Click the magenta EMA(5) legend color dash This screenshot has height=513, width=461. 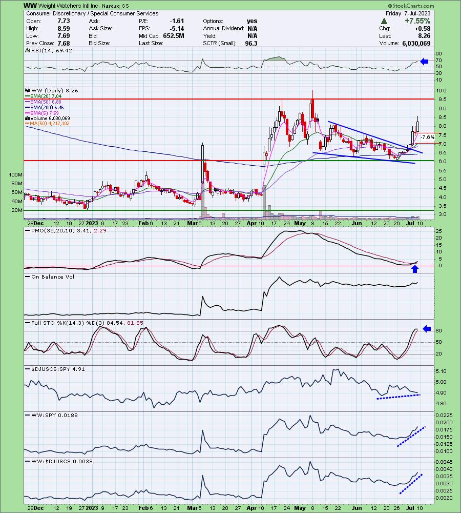click(x=28, y=113)
